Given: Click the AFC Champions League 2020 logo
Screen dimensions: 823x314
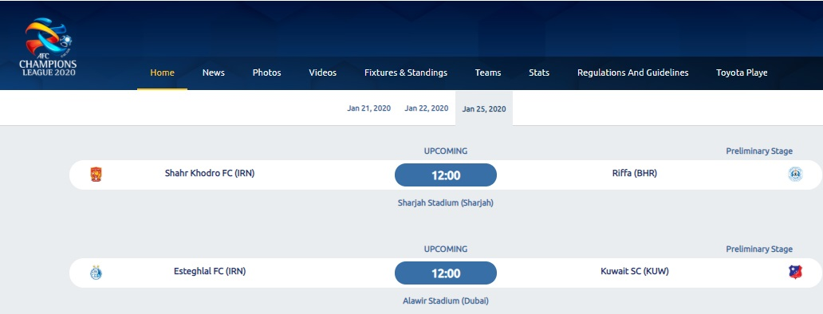Looking at the screenshot, I should coord(49,47).
